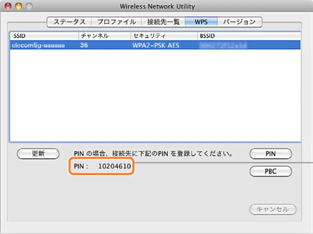313x234 pixels.
Task: Close the Wireless Network Utility window
Action: coord(8,6)
